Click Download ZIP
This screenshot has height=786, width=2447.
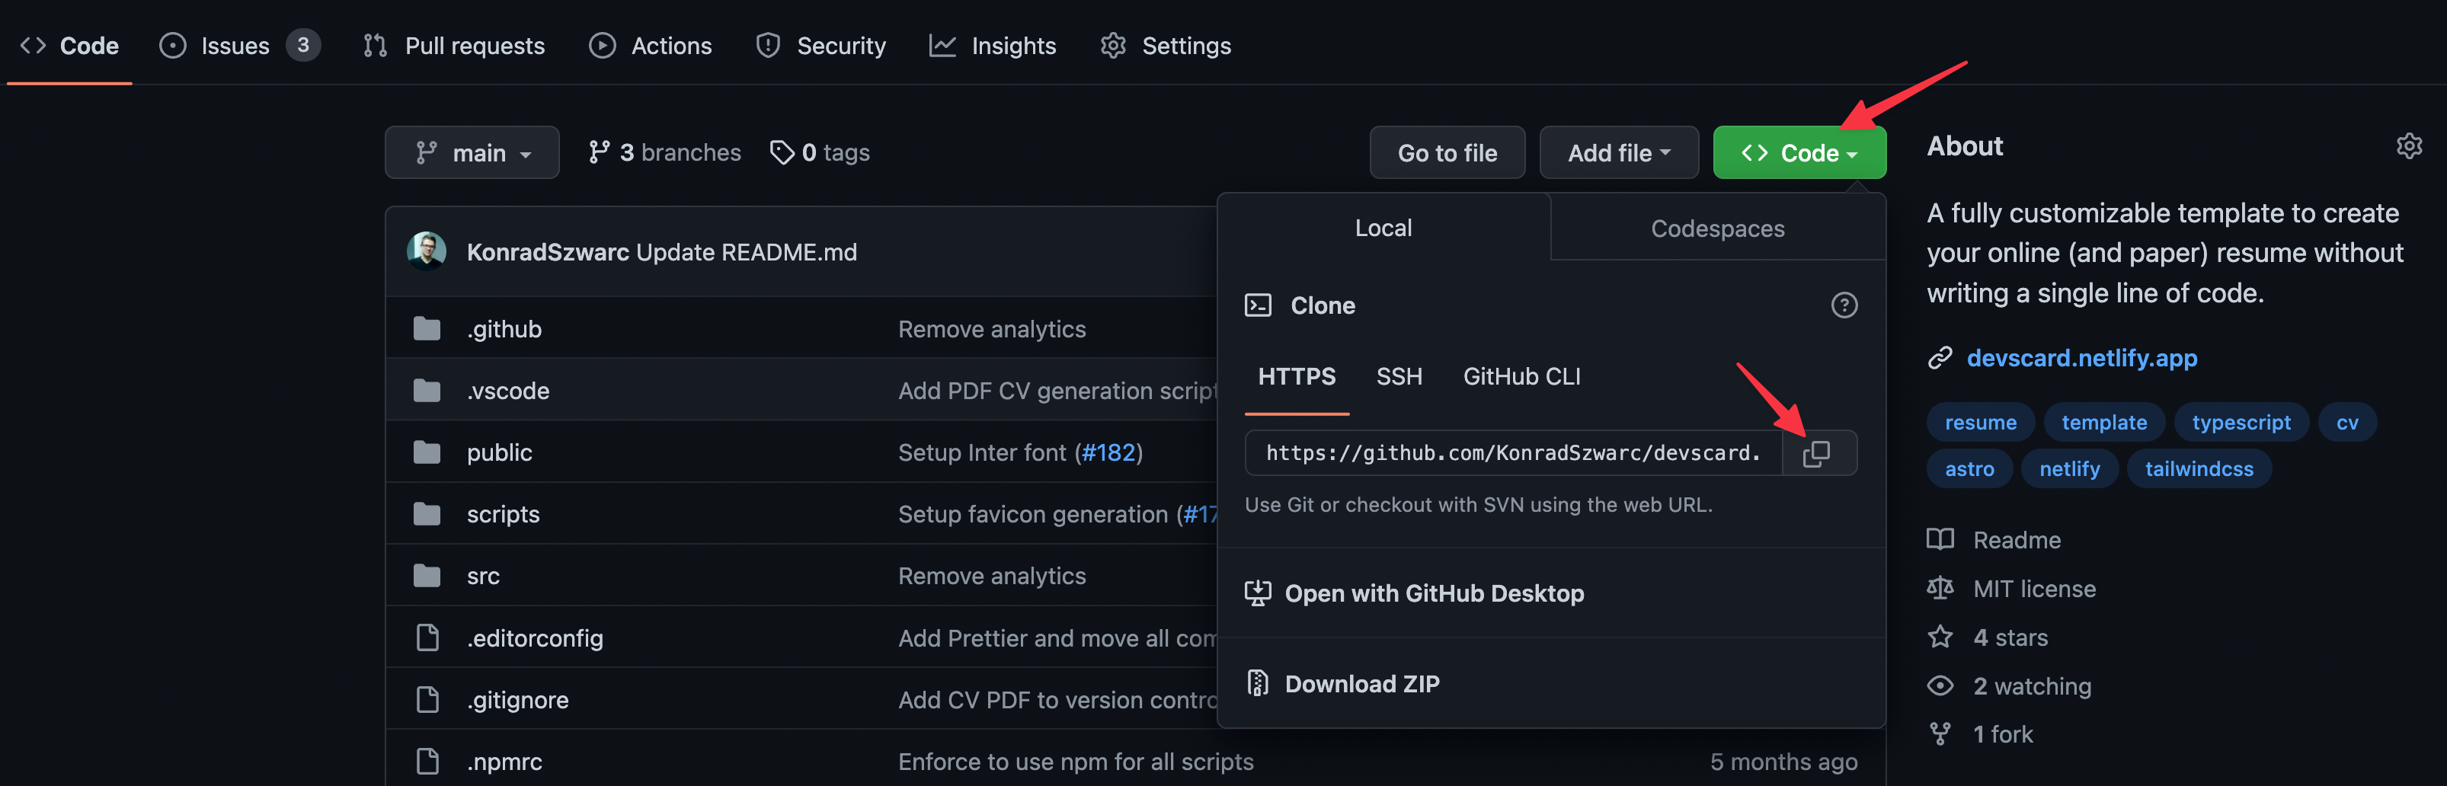(1361, 683)
